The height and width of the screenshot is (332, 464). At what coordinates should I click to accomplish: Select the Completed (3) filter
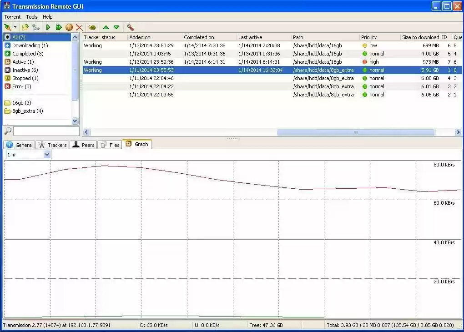point(37,54)
